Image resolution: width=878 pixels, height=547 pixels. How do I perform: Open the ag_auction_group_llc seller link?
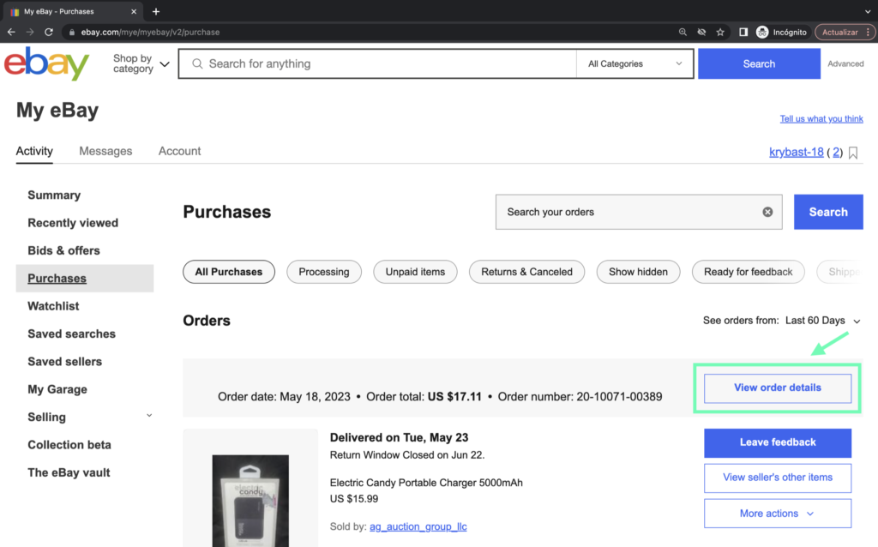pos(418,526)
